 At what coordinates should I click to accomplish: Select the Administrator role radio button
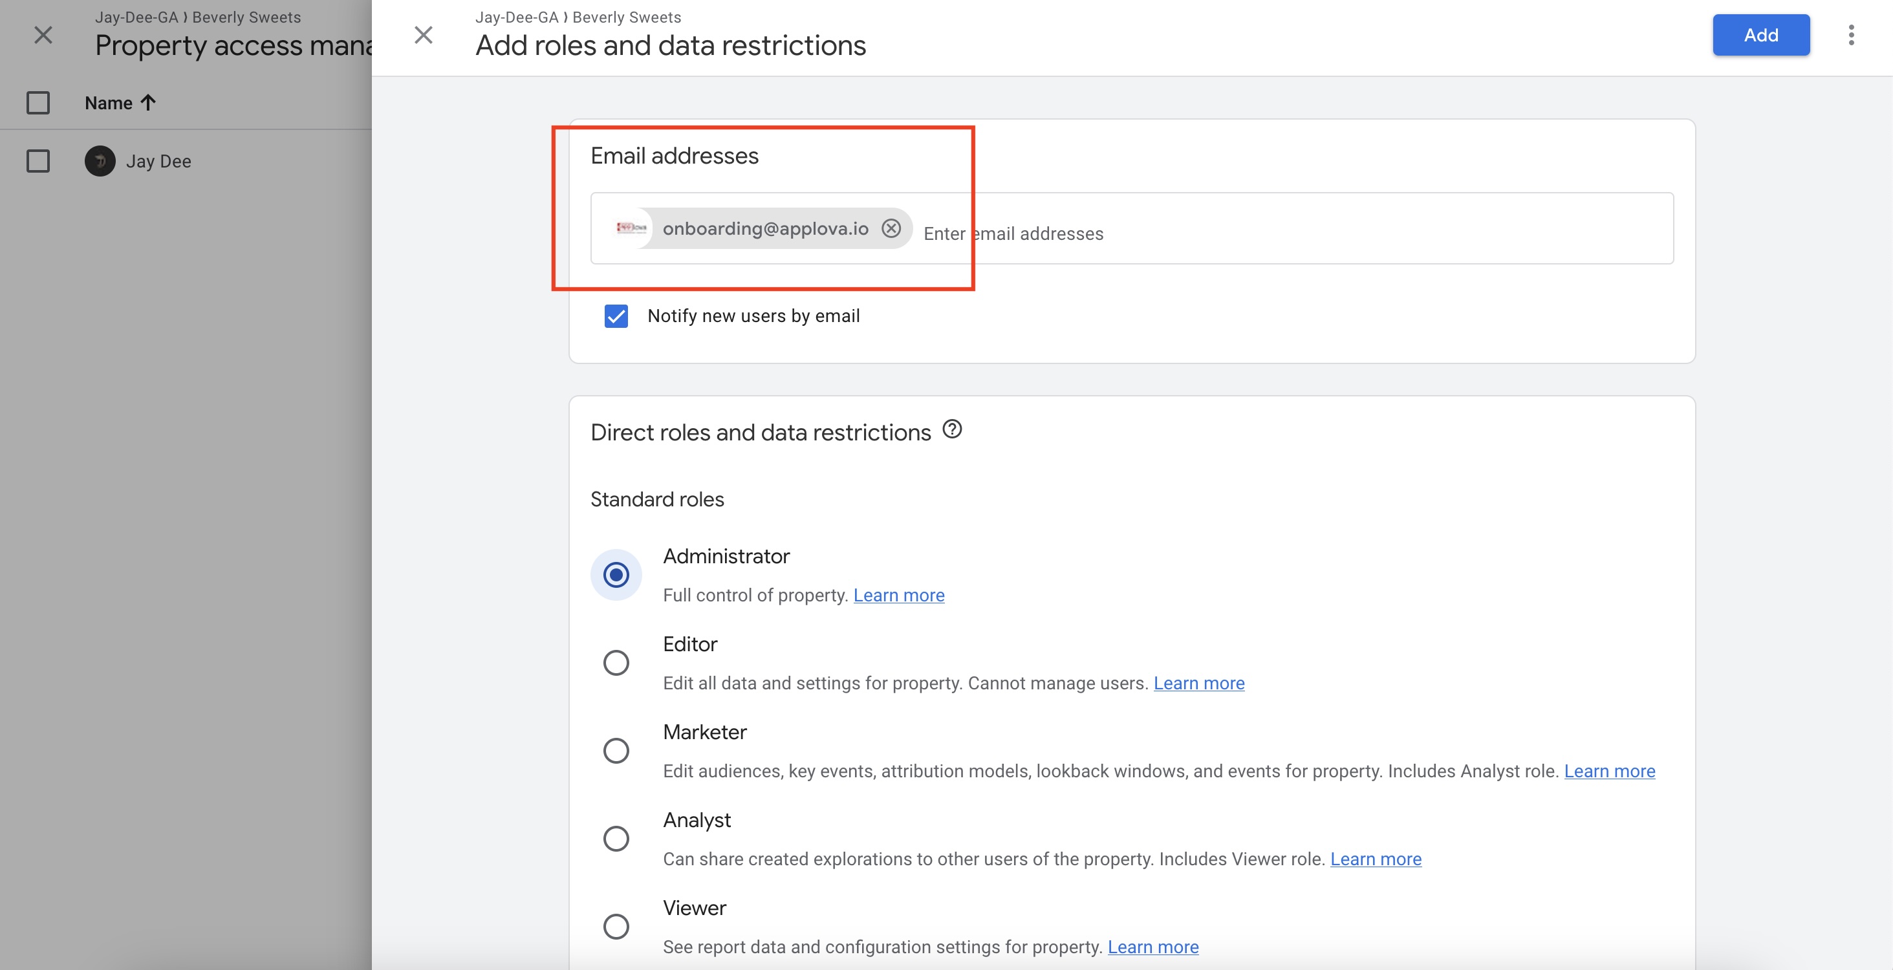click(616, 575)
